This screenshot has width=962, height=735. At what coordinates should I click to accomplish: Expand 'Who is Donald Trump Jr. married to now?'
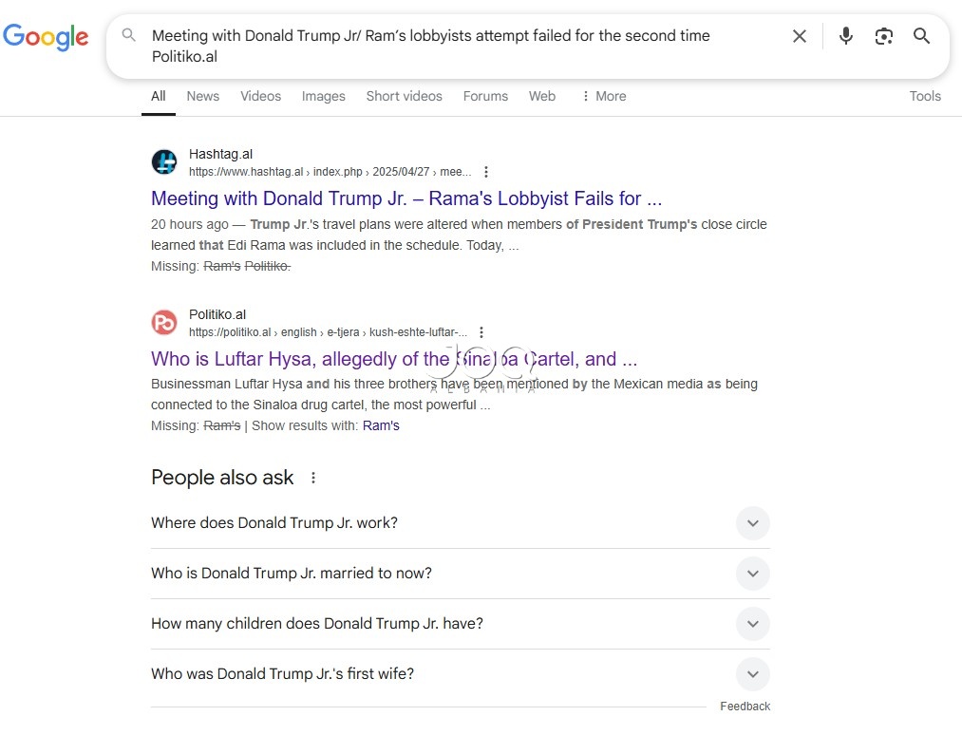click(x=461, y=574)
